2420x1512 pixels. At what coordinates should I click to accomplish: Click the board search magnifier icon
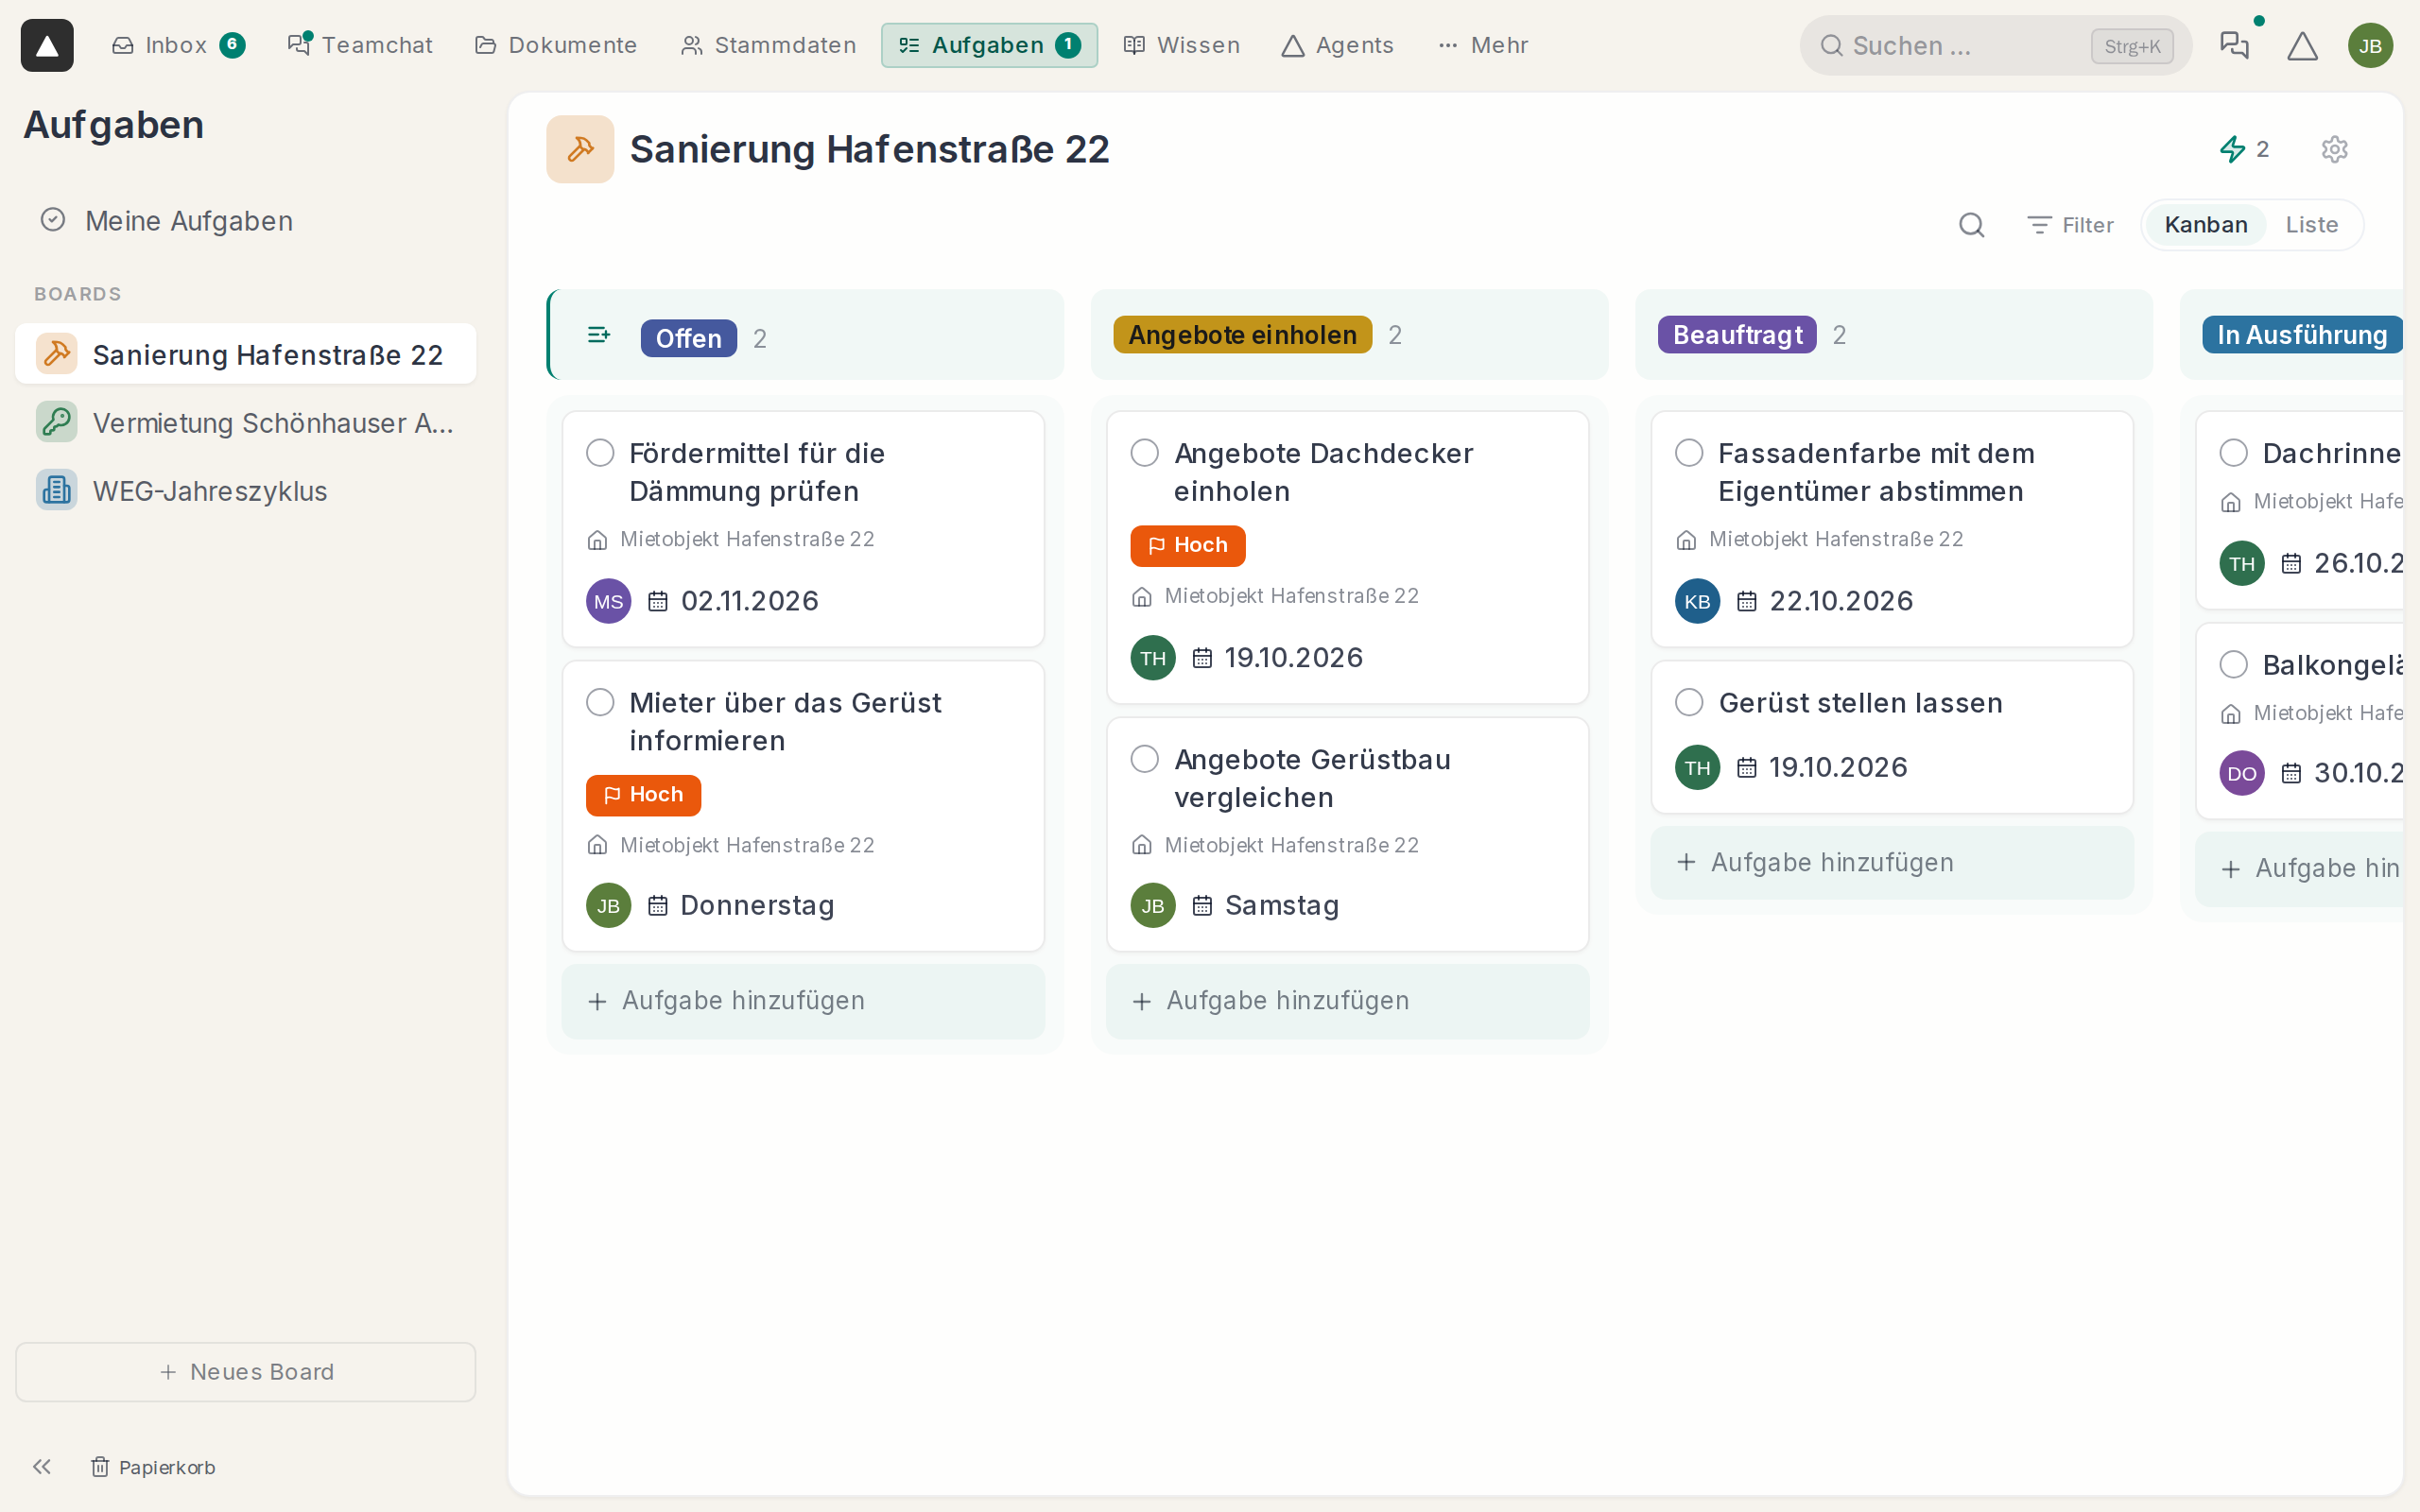pyautogui.click(x=1971, y=225)
